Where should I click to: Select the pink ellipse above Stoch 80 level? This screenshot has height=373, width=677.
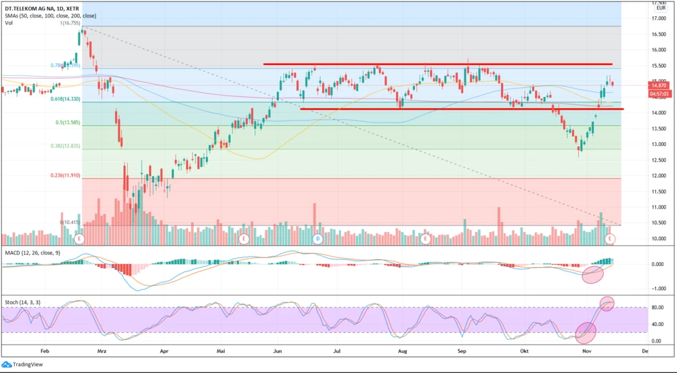coord(607,304)
